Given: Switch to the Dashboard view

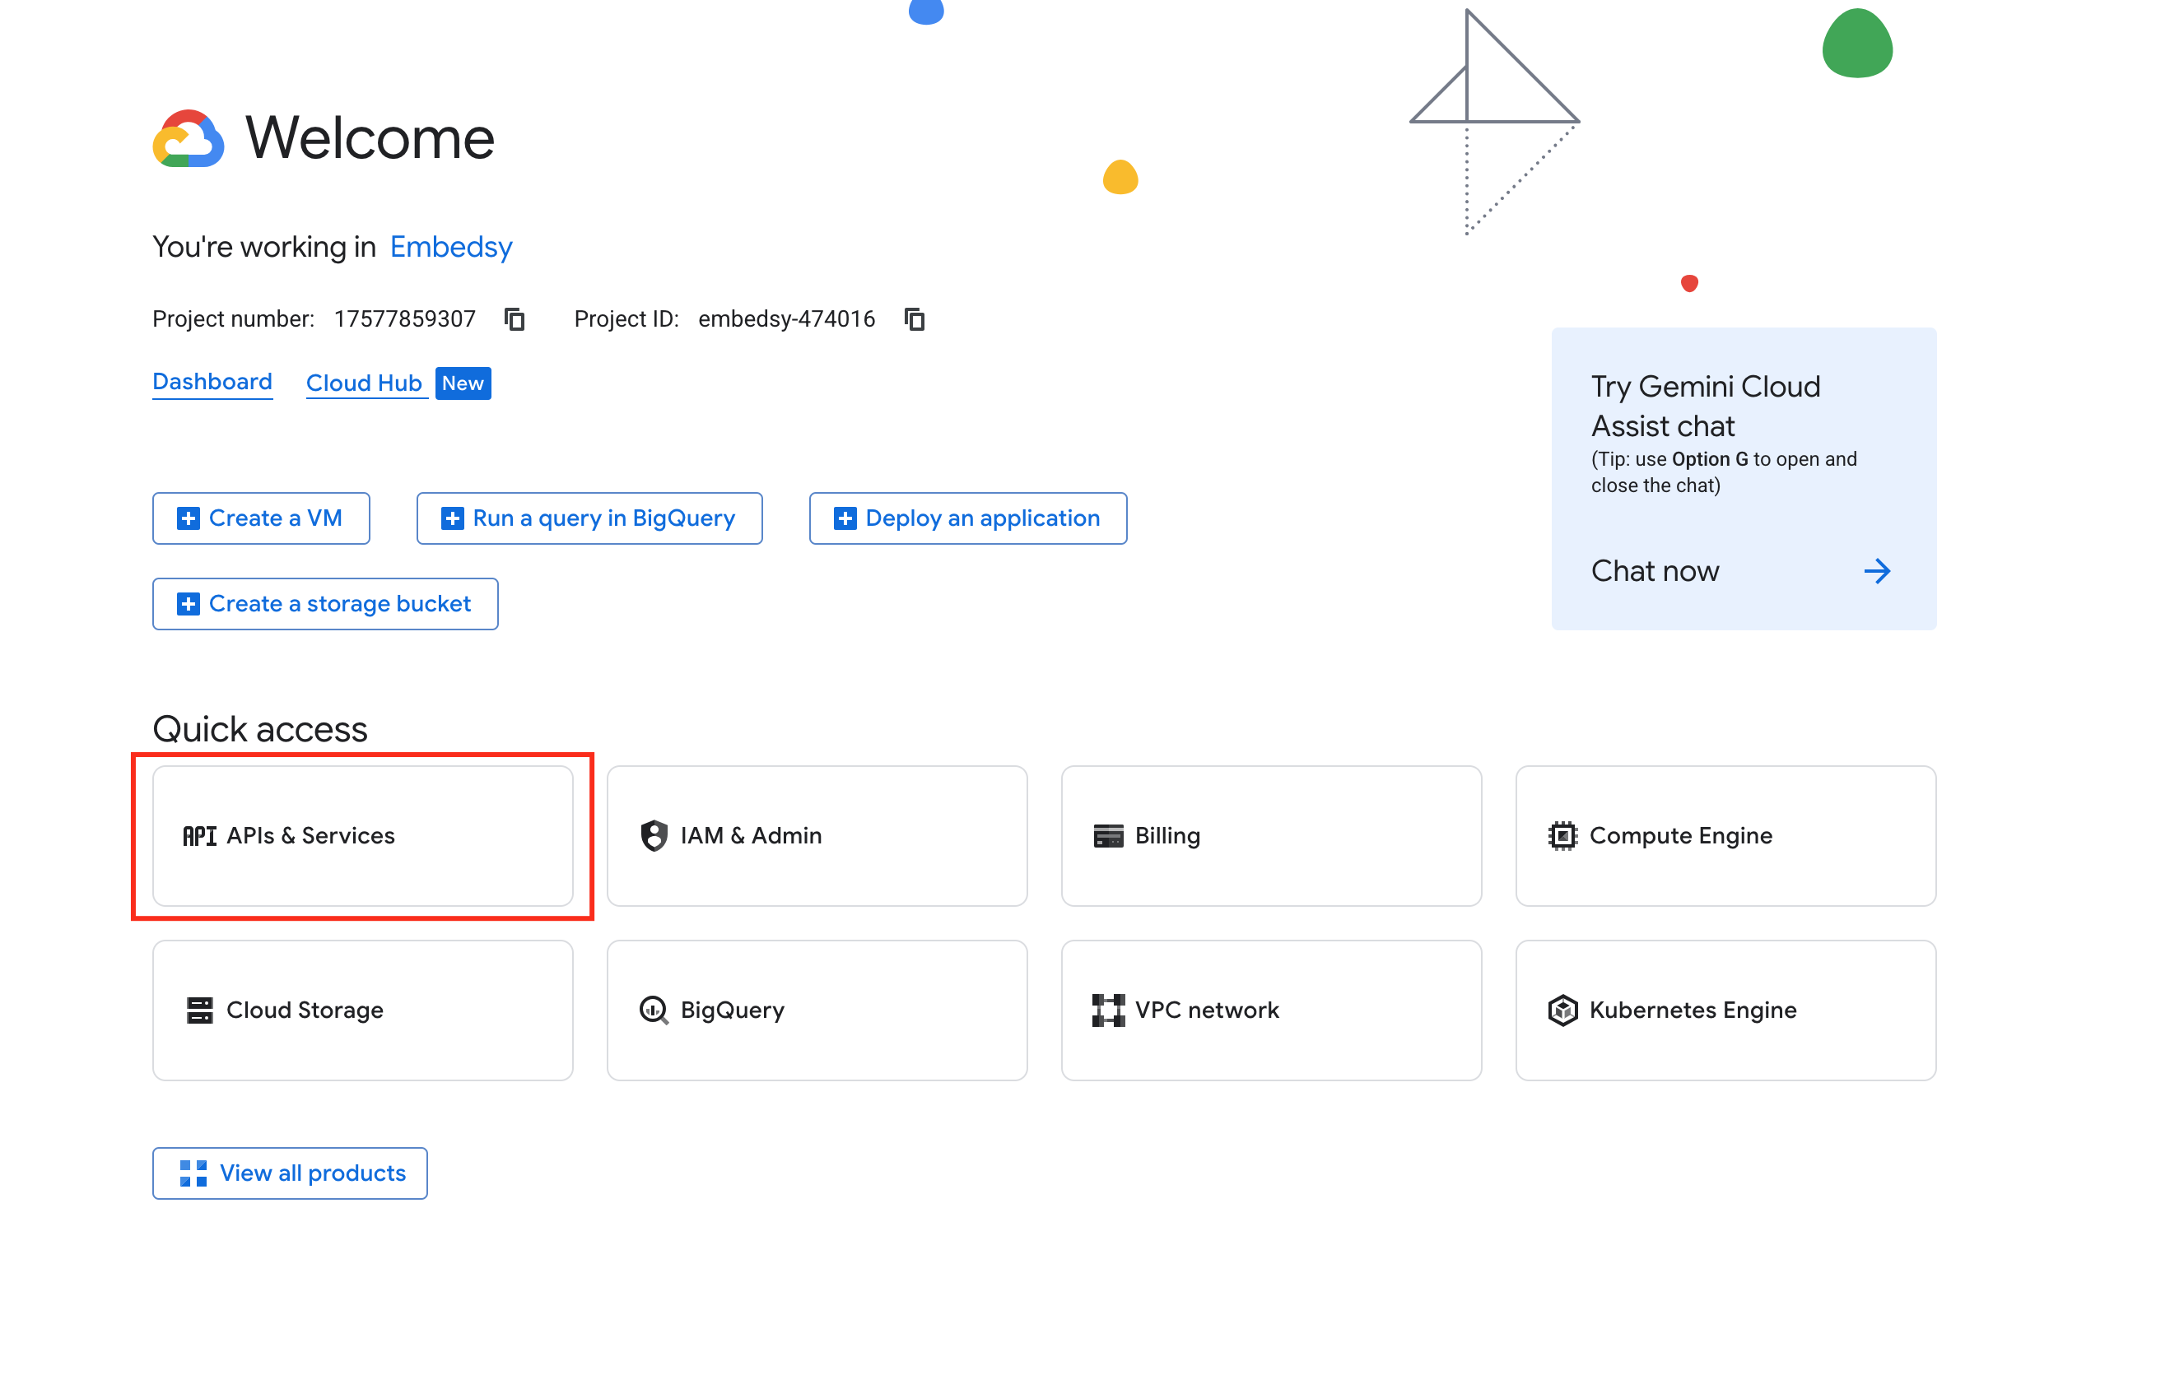Looking at the screenshot, I should point(212,382).
